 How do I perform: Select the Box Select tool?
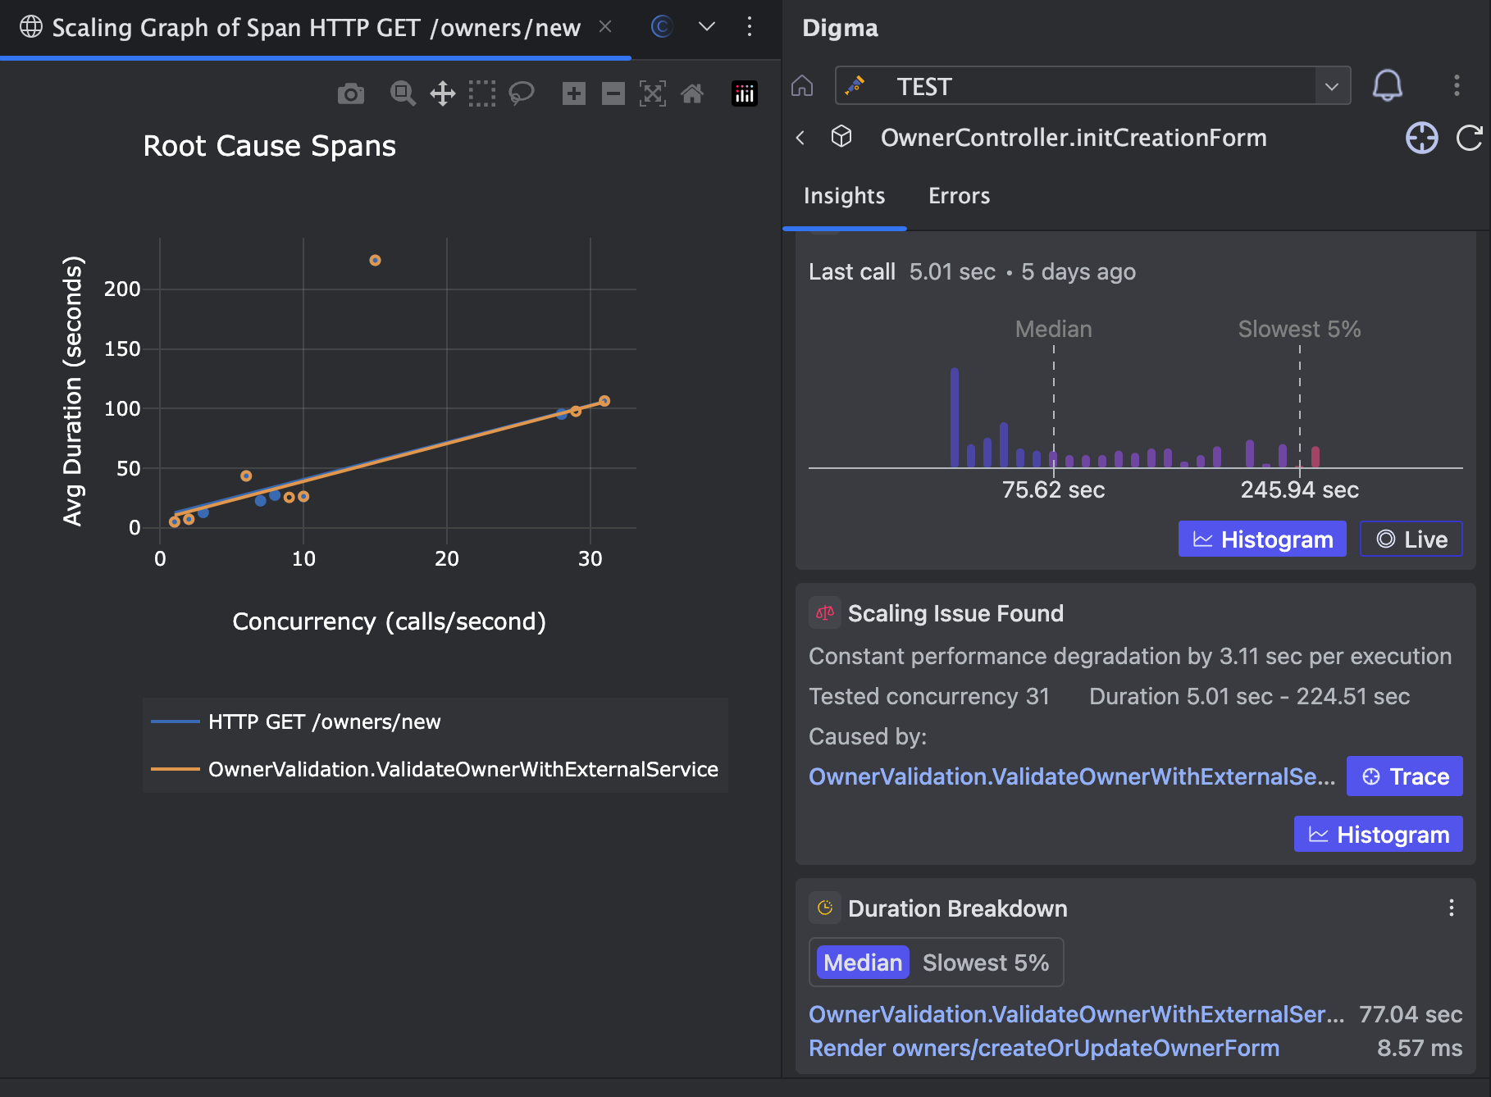click(x=482, y=93)
